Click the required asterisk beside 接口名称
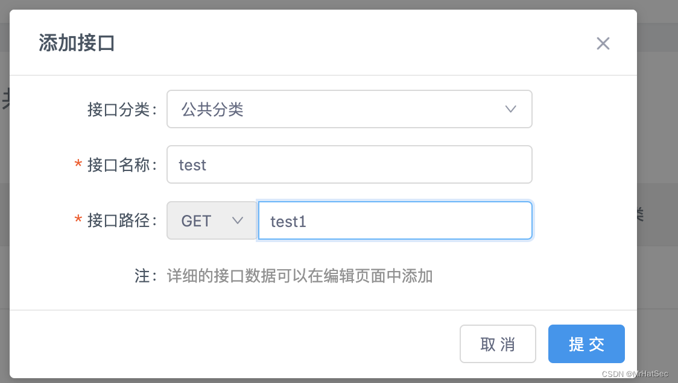The height and width of the screenshot is (383, 678). coord(79,164)
